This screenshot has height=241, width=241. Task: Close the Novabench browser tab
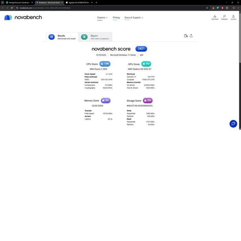pos(62,2)
